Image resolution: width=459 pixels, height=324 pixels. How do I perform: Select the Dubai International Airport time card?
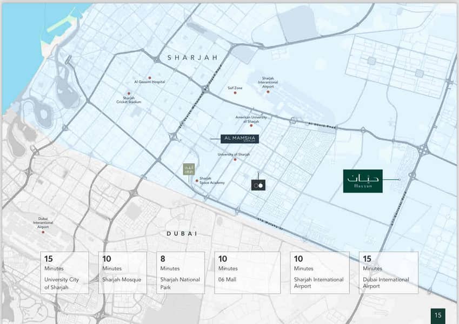(x=389, y=273)
